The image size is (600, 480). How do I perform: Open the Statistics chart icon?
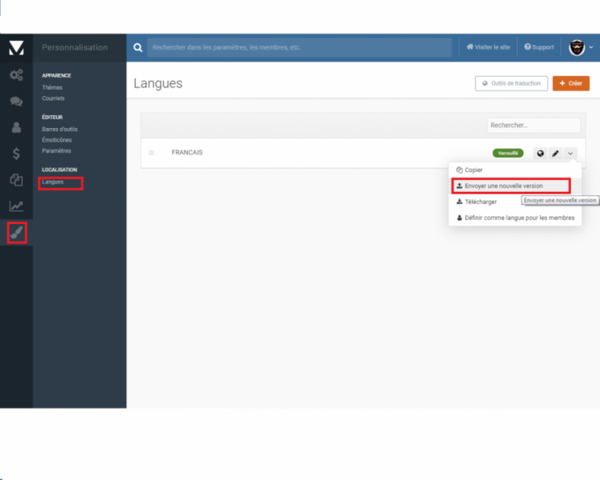[16, 206]
